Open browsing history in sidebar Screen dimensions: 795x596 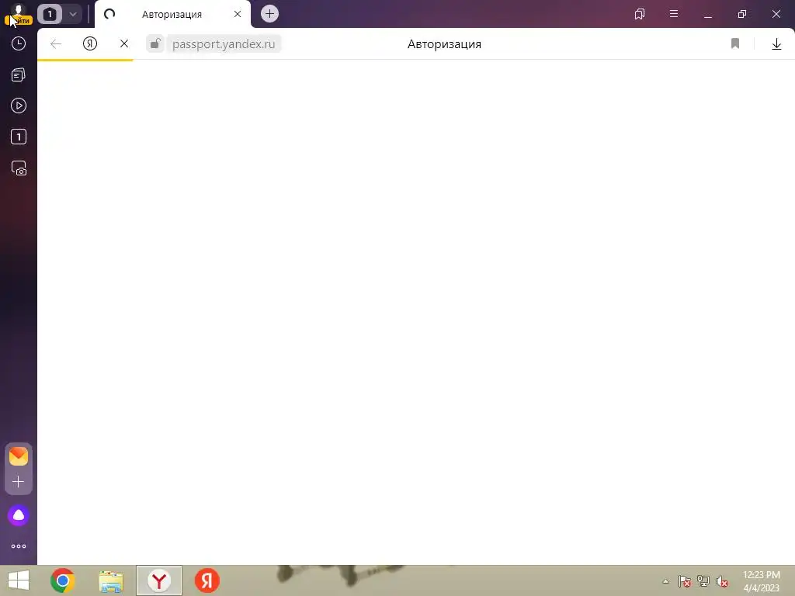tap(19, 43)
